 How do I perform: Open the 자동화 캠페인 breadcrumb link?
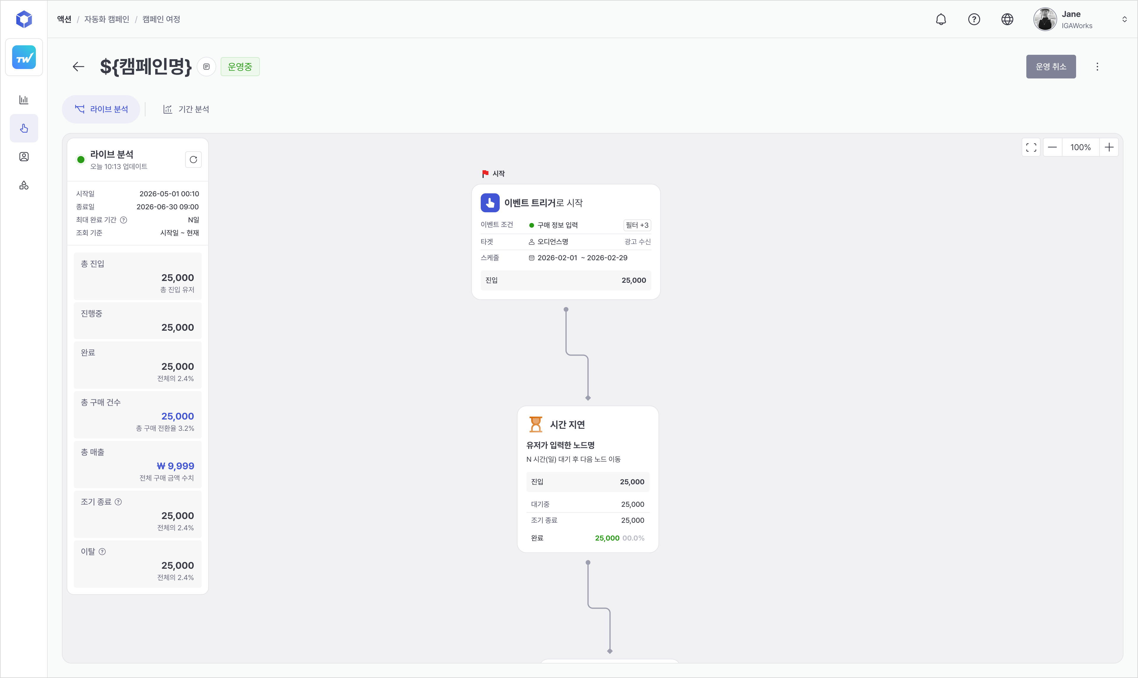[107, 19]
